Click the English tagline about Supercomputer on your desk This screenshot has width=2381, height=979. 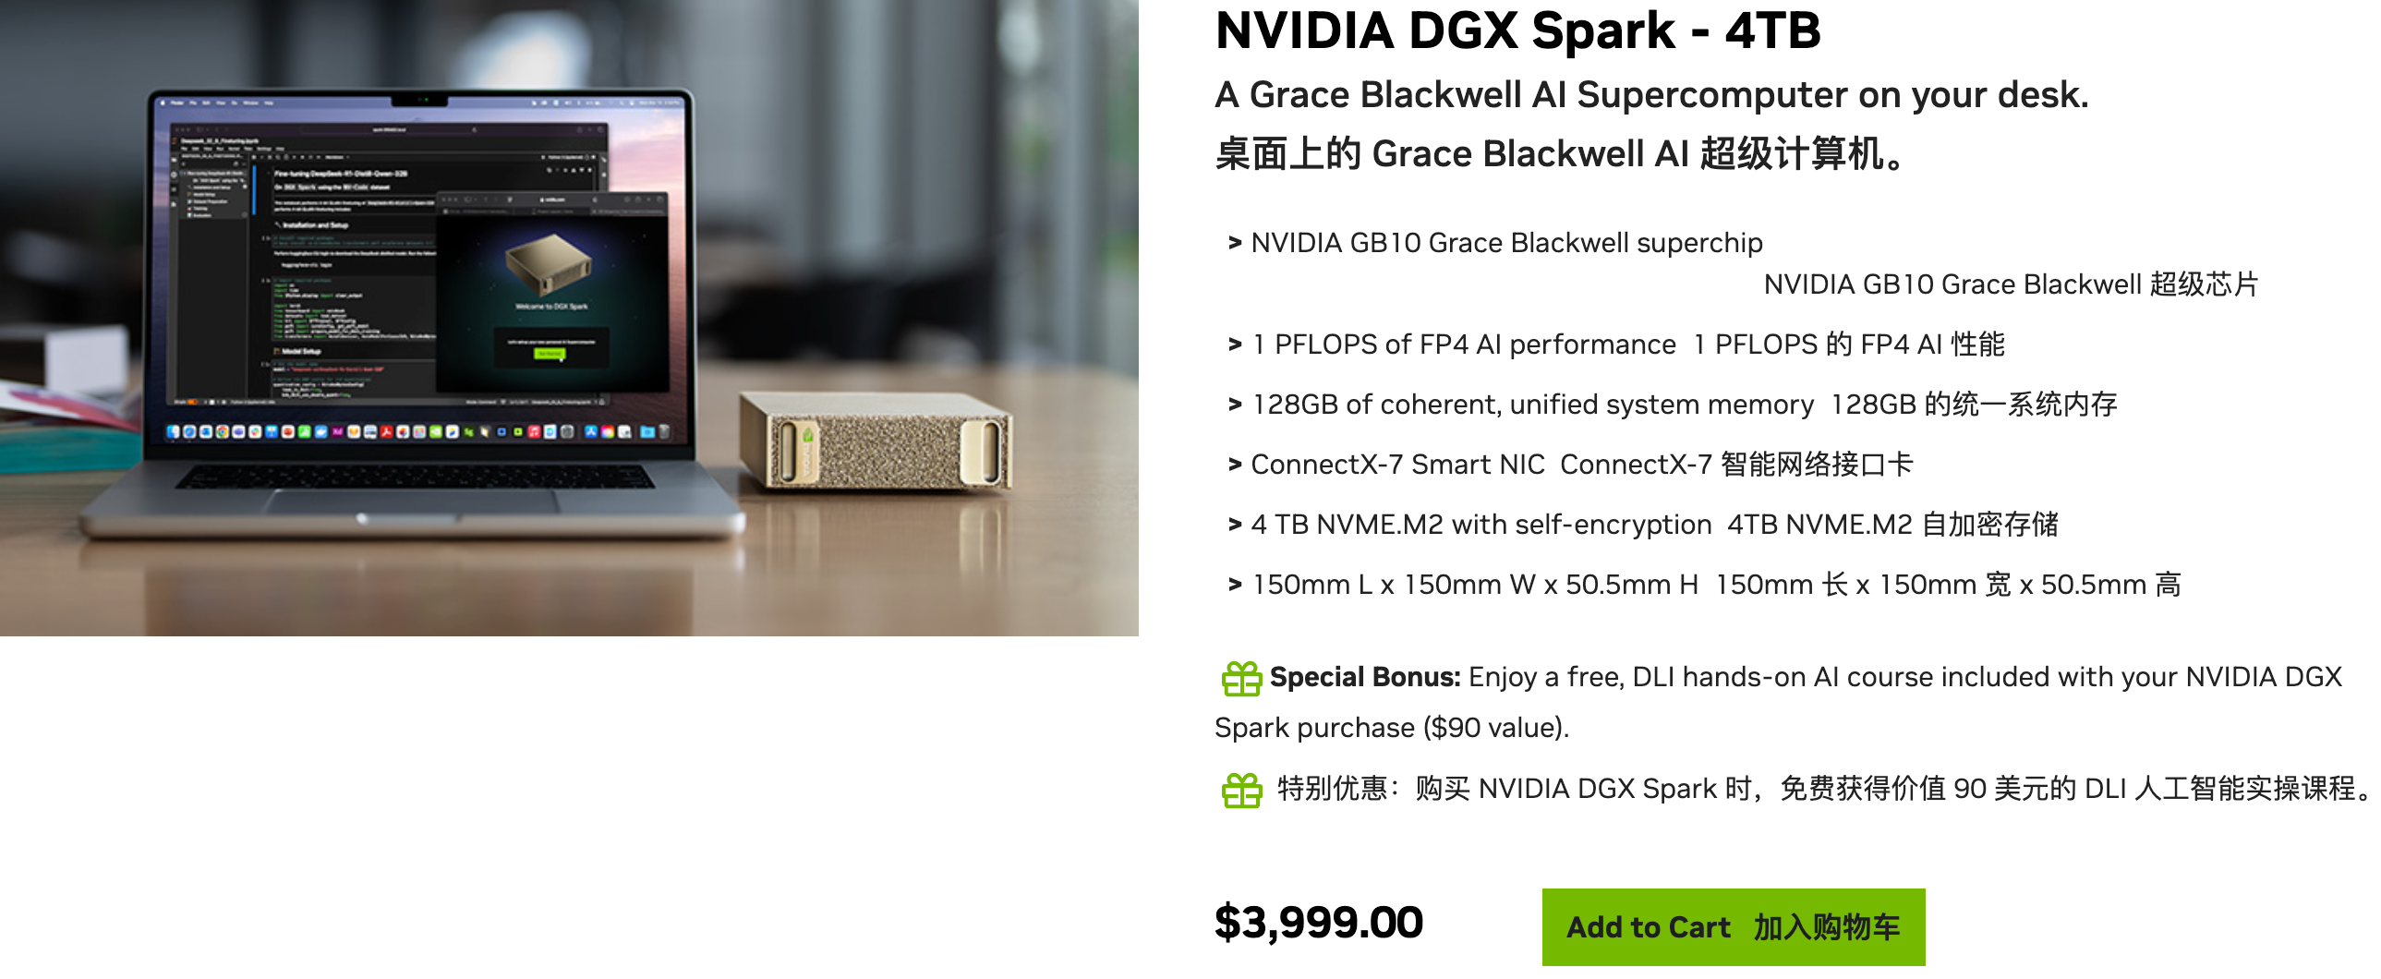(x=1650, y=95)
